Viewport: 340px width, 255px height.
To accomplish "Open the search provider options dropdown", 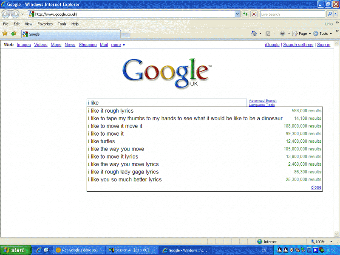I will 335,14.
